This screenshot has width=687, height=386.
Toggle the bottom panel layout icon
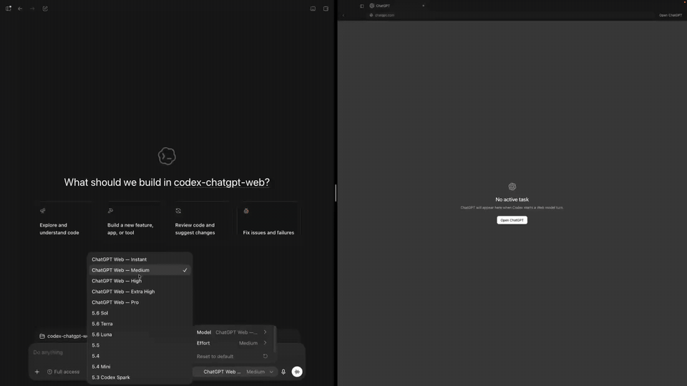click(x=313, y=9)
